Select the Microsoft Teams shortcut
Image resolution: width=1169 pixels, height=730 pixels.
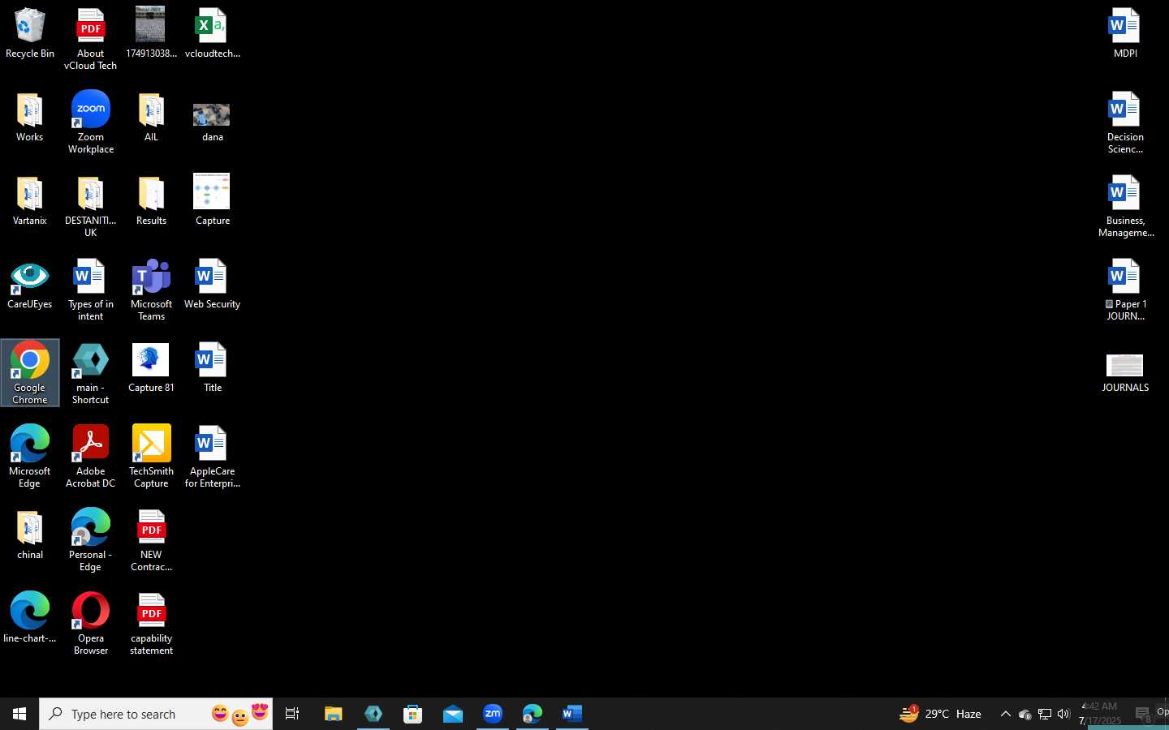tap(151, 290)
